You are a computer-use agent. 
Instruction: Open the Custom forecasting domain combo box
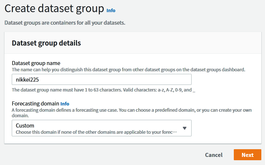click(x=102, y=128)
